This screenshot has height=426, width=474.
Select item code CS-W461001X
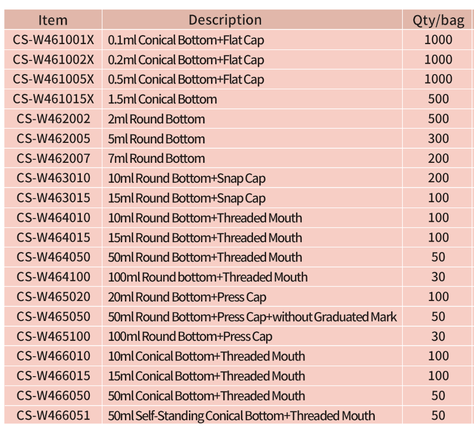(x=53, y=40)
